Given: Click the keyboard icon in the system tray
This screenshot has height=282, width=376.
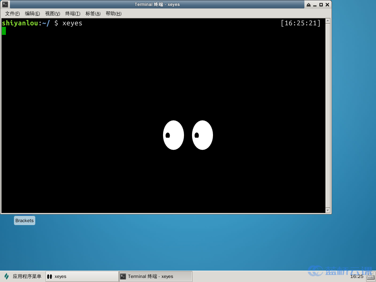Looking at the screenshot, I should tap(370, 276).
